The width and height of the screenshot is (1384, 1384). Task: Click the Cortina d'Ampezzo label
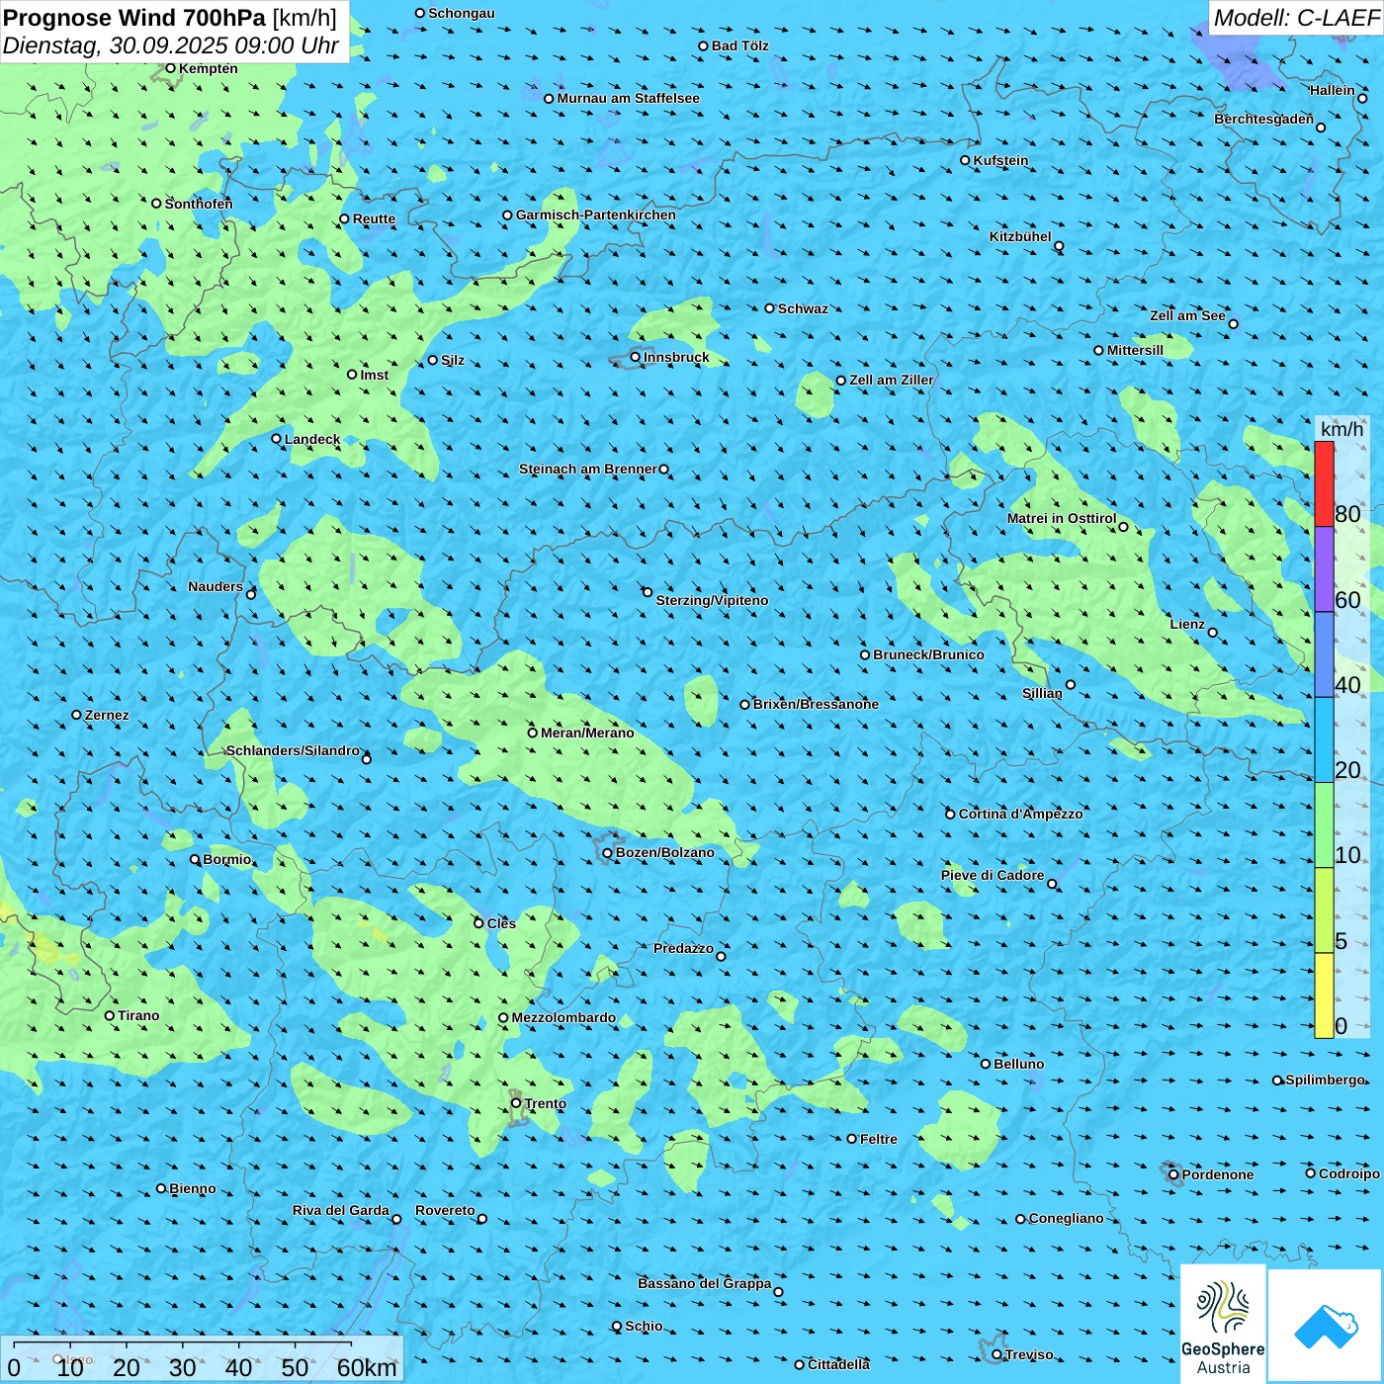(1020, 814)
